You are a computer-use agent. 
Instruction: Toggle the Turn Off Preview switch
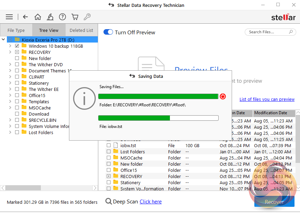[108, 32]
